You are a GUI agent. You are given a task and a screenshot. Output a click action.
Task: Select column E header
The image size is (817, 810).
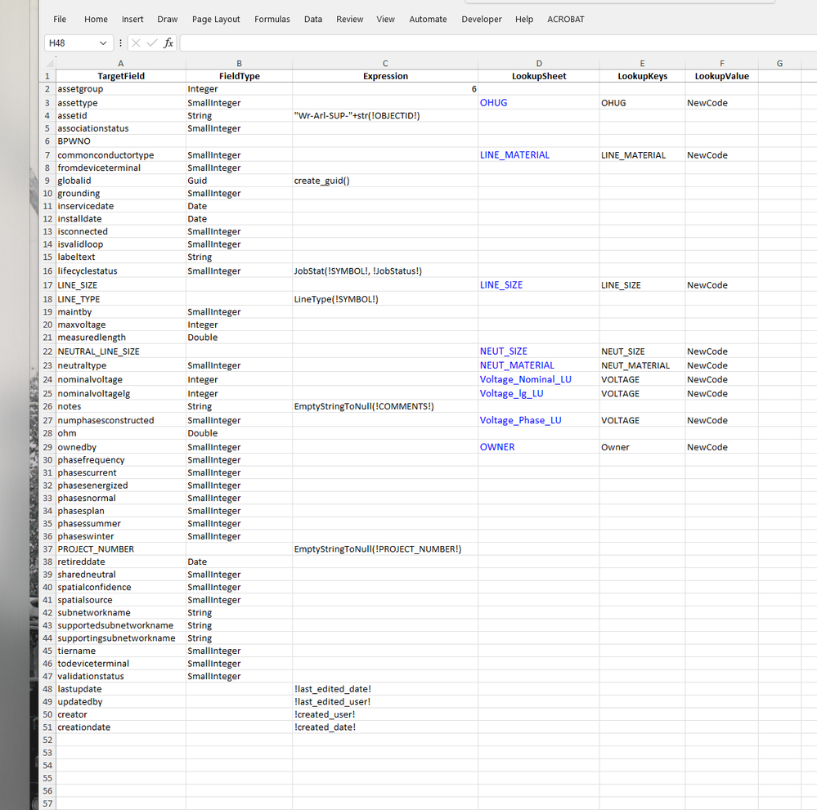click(642, 64)
